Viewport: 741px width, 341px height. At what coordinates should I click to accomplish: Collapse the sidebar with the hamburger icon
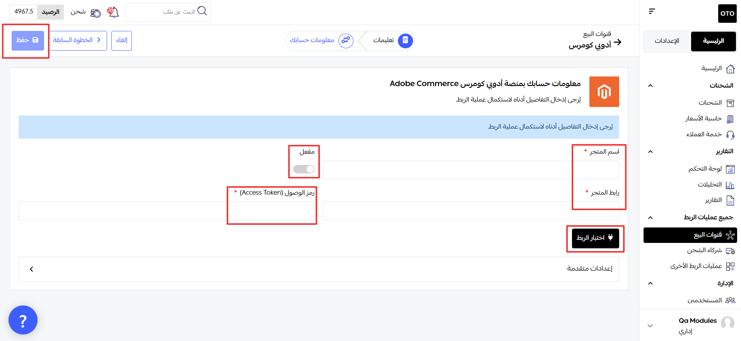tap(652, 11)
